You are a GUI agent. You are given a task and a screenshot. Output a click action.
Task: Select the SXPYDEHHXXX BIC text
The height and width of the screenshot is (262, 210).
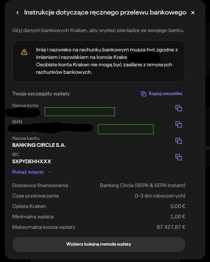click(32, 161)
